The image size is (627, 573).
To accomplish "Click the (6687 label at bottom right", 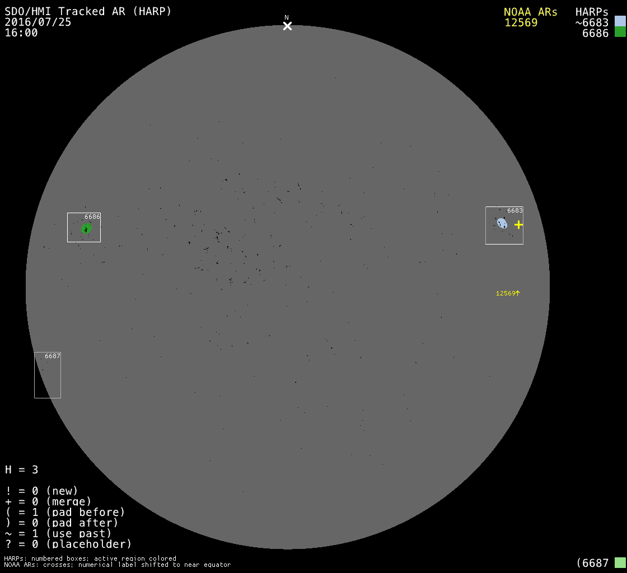I will (x=592, y=562).
